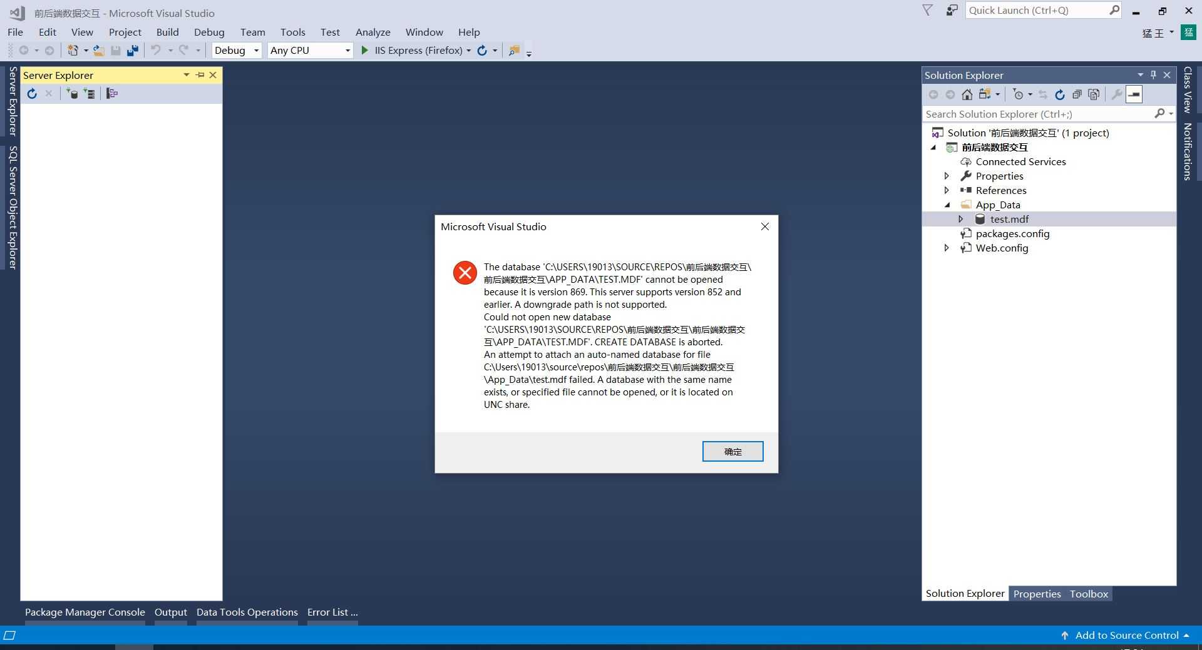Close the Server Explorer panel
Screen dimensions: 1202x650
click(x=213, y=75)
